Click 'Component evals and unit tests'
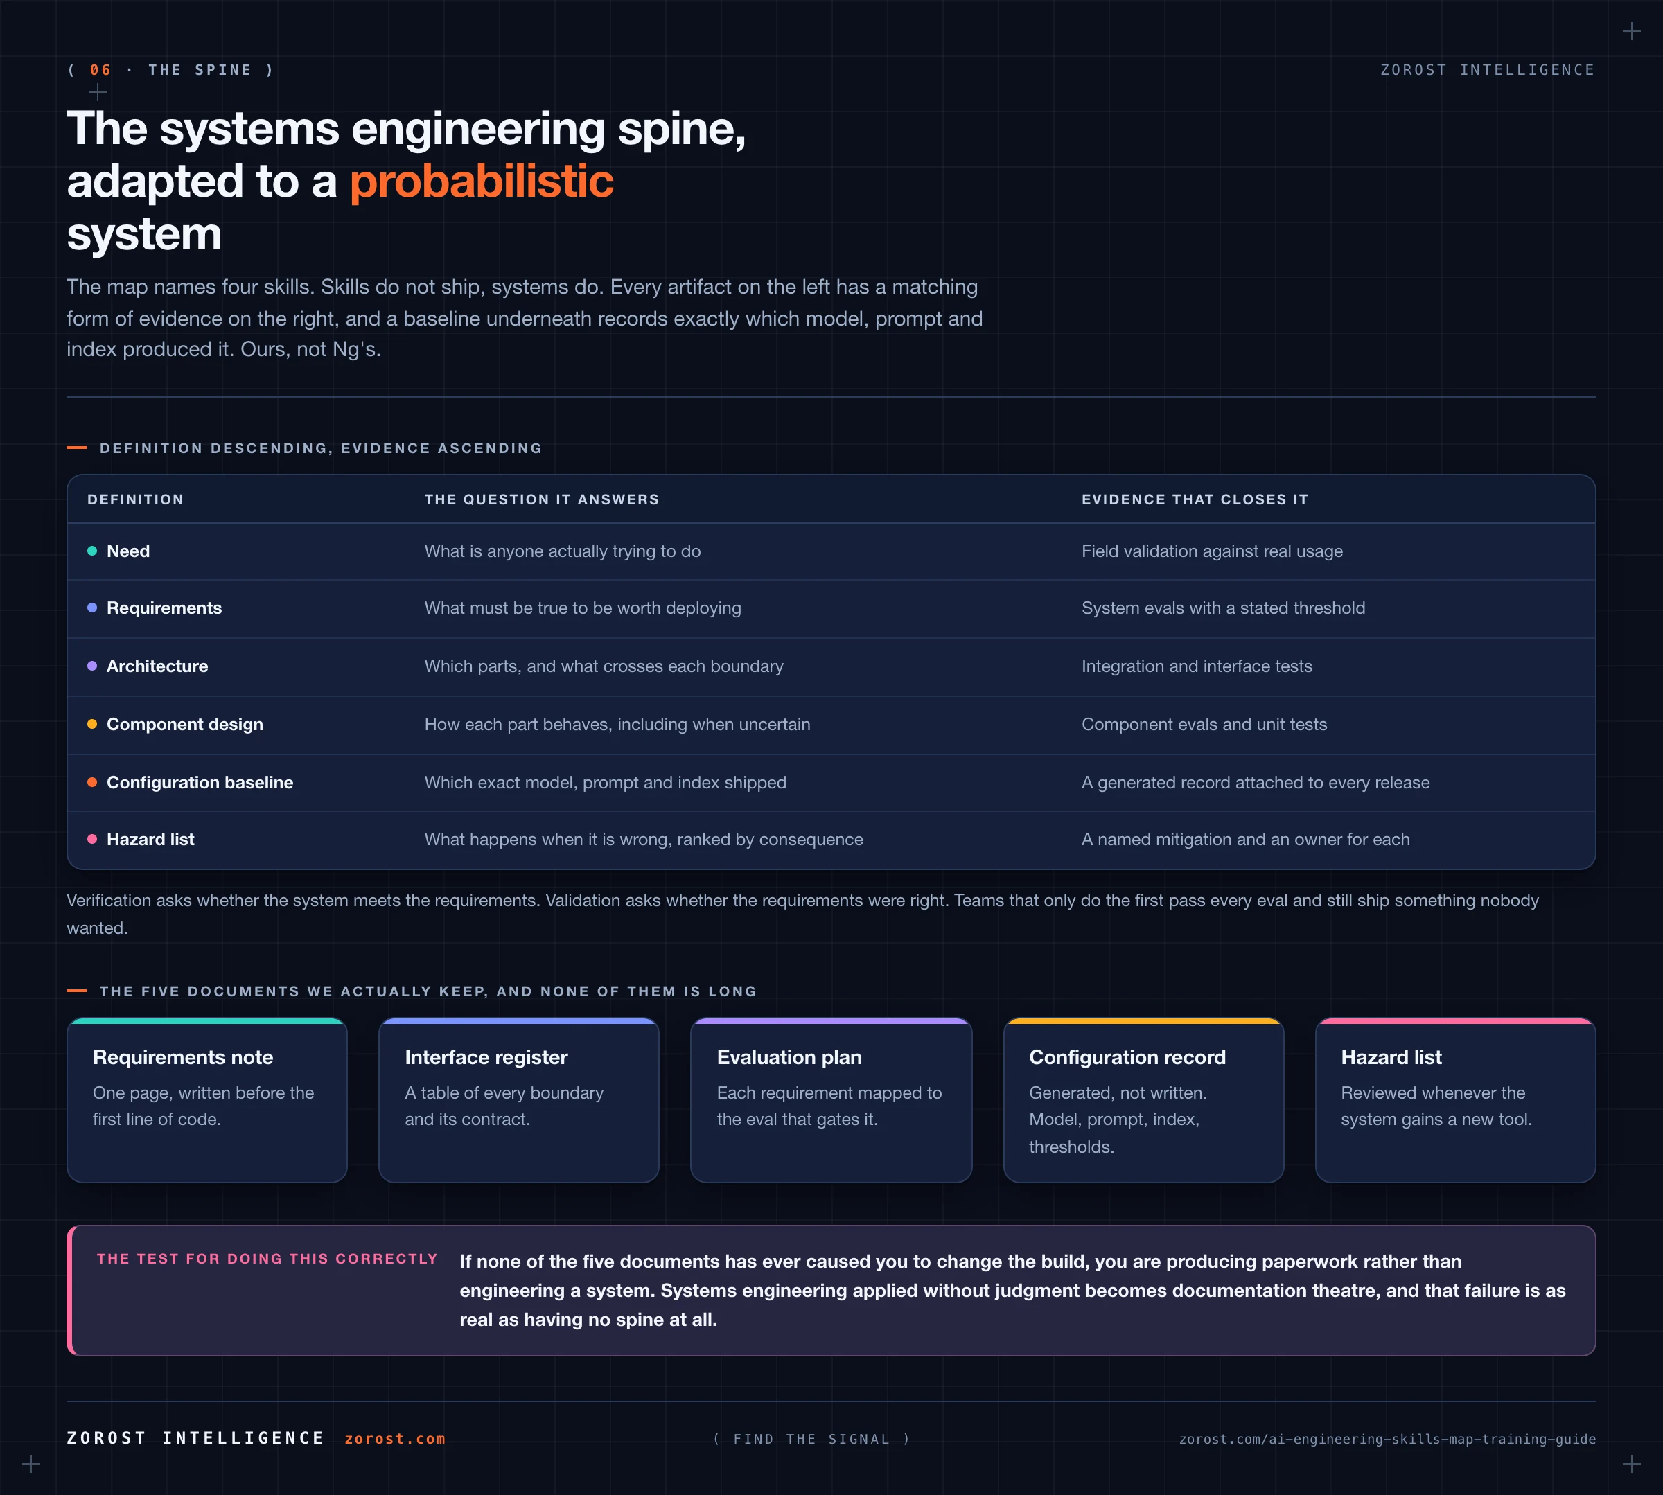The width and height of the screenshot is (1663, 1495). pos(1204,725)
